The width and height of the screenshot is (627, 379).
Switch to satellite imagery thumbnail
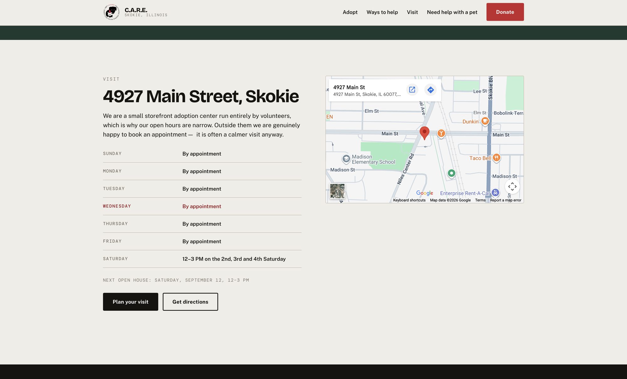(x=337, y=191)
